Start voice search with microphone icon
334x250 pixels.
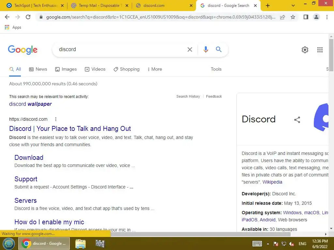(x=205, y=49)
